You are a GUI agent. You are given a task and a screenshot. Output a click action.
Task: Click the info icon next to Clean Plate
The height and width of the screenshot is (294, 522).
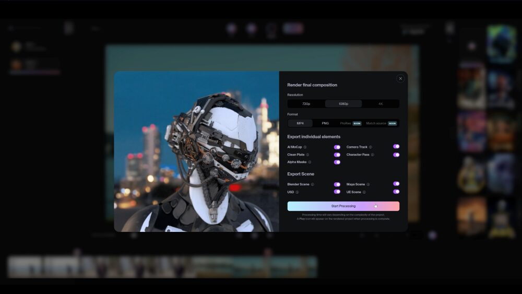(x=307, y=155)
